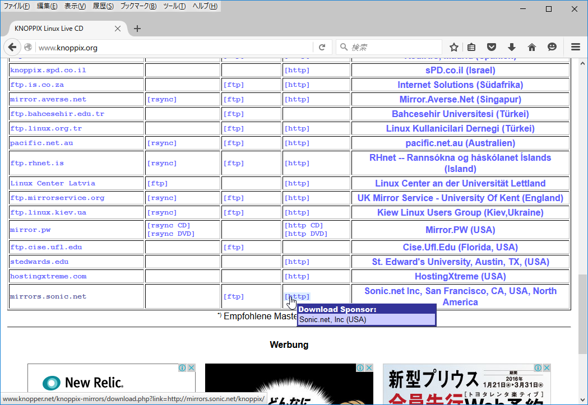Open the knoppix.spd.co.il mirror link
The height and width of the screenshot is (405, 588).
pos(48,71)
